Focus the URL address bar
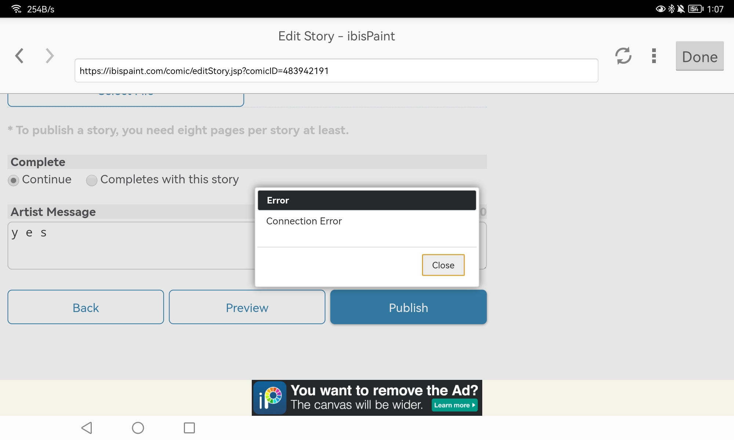This screenshot has width=734, height=440. click(x=336, y=71)
